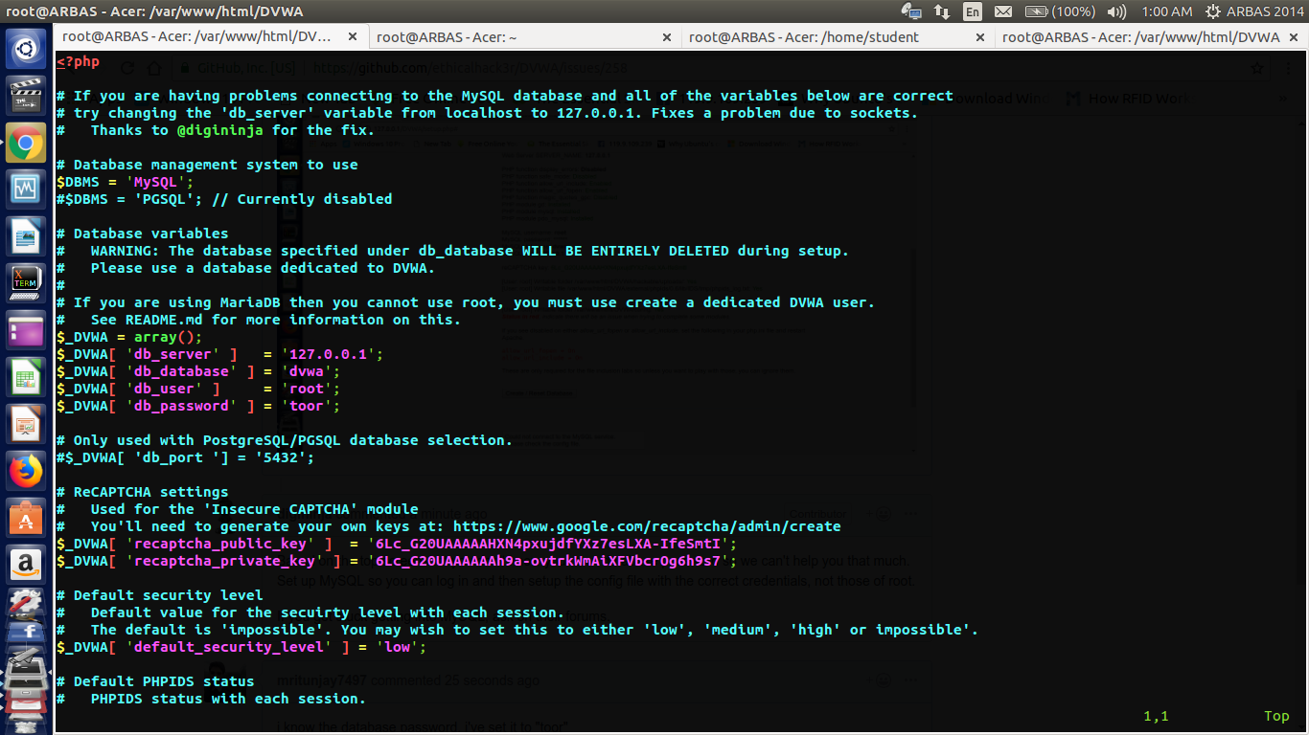Open XTerm from the launcher
1309x735 pixels.
(x=26, y=281)
